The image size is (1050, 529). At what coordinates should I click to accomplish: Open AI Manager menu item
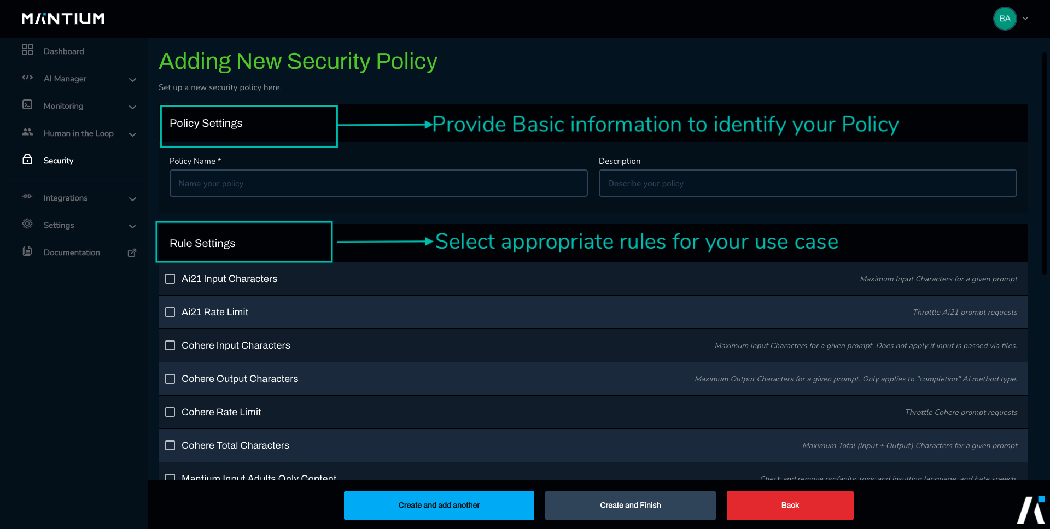[65, 79]
